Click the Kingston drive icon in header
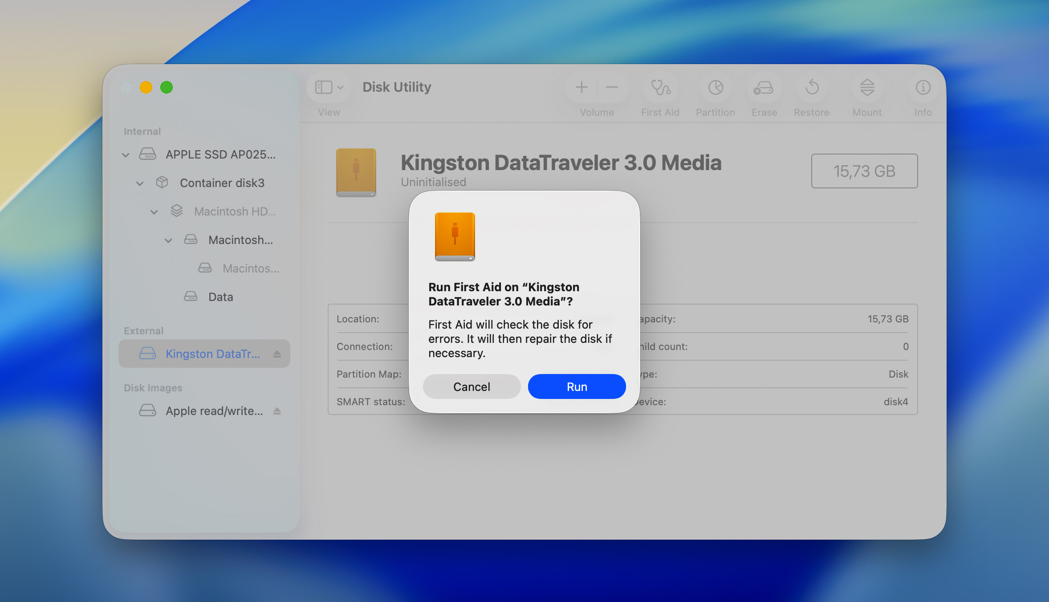 [356, 173]
